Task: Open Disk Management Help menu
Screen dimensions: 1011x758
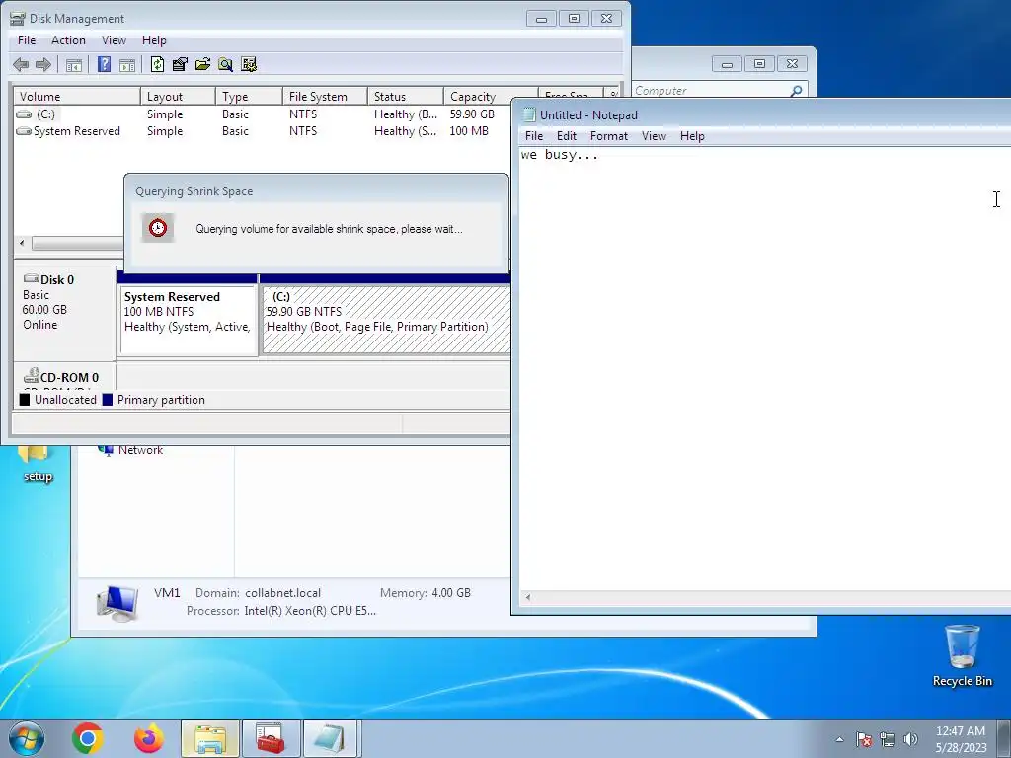Action: (154, 39)
